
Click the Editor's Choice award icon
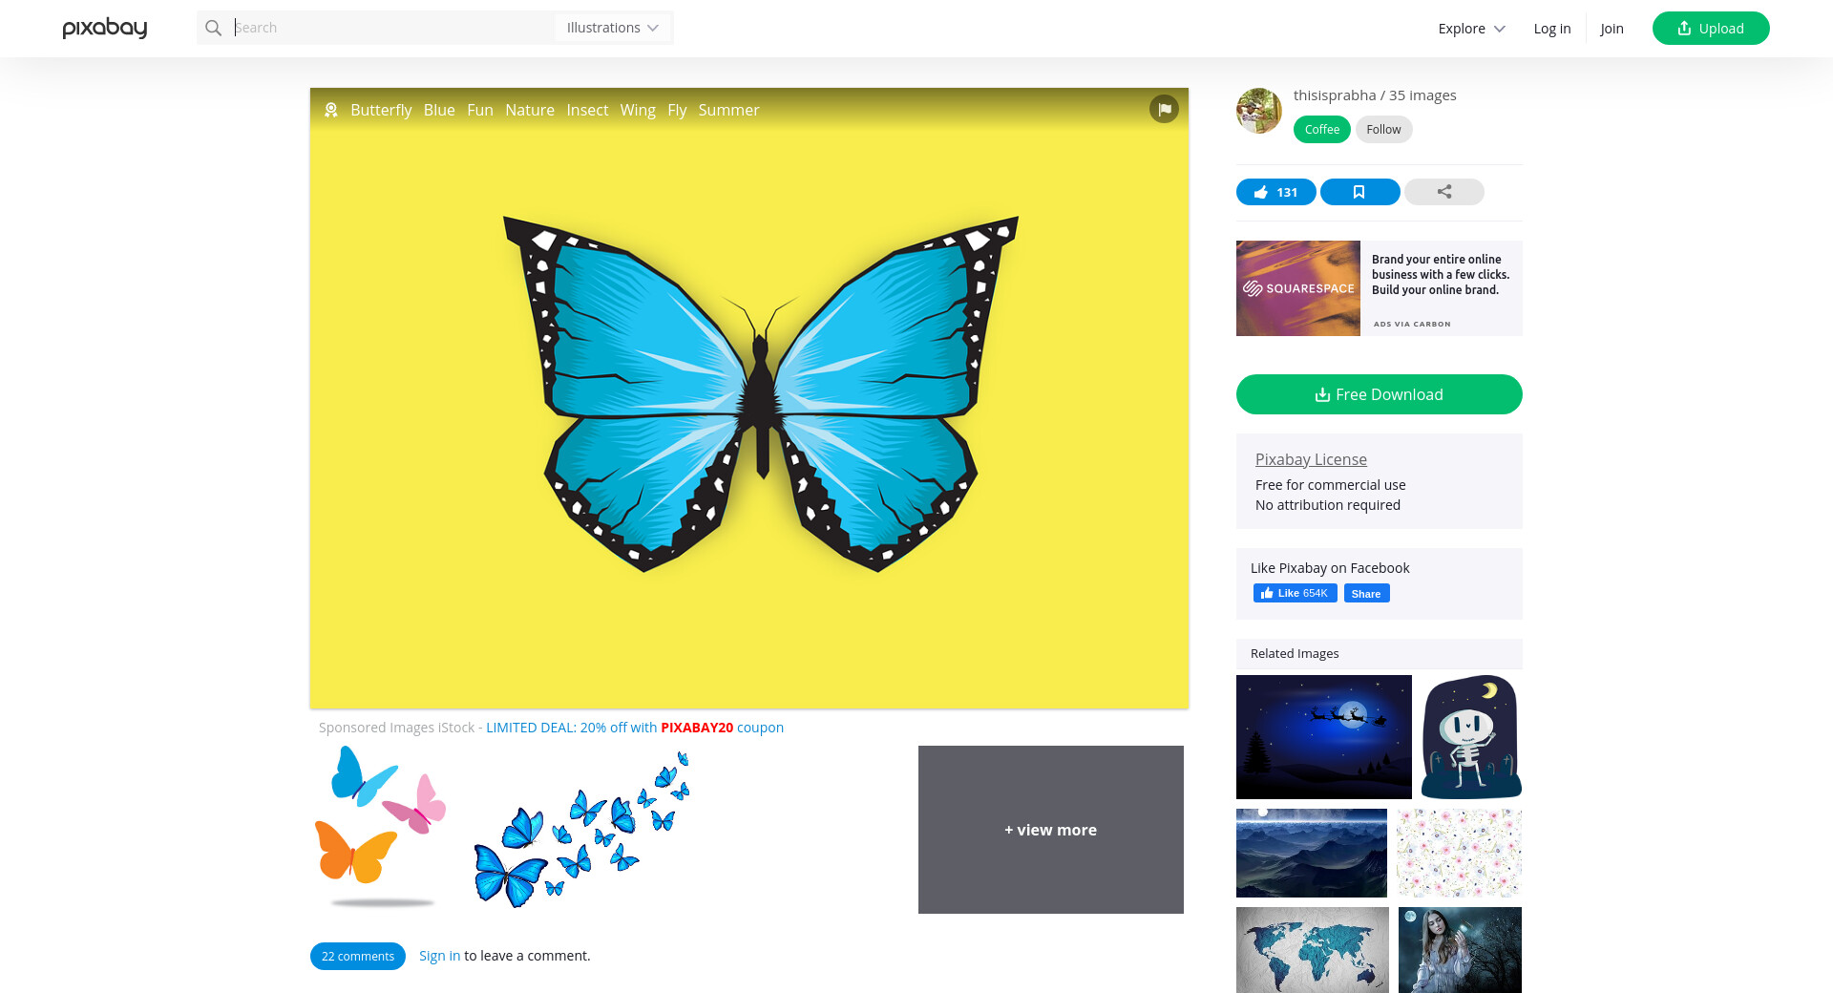coord(331,110)
